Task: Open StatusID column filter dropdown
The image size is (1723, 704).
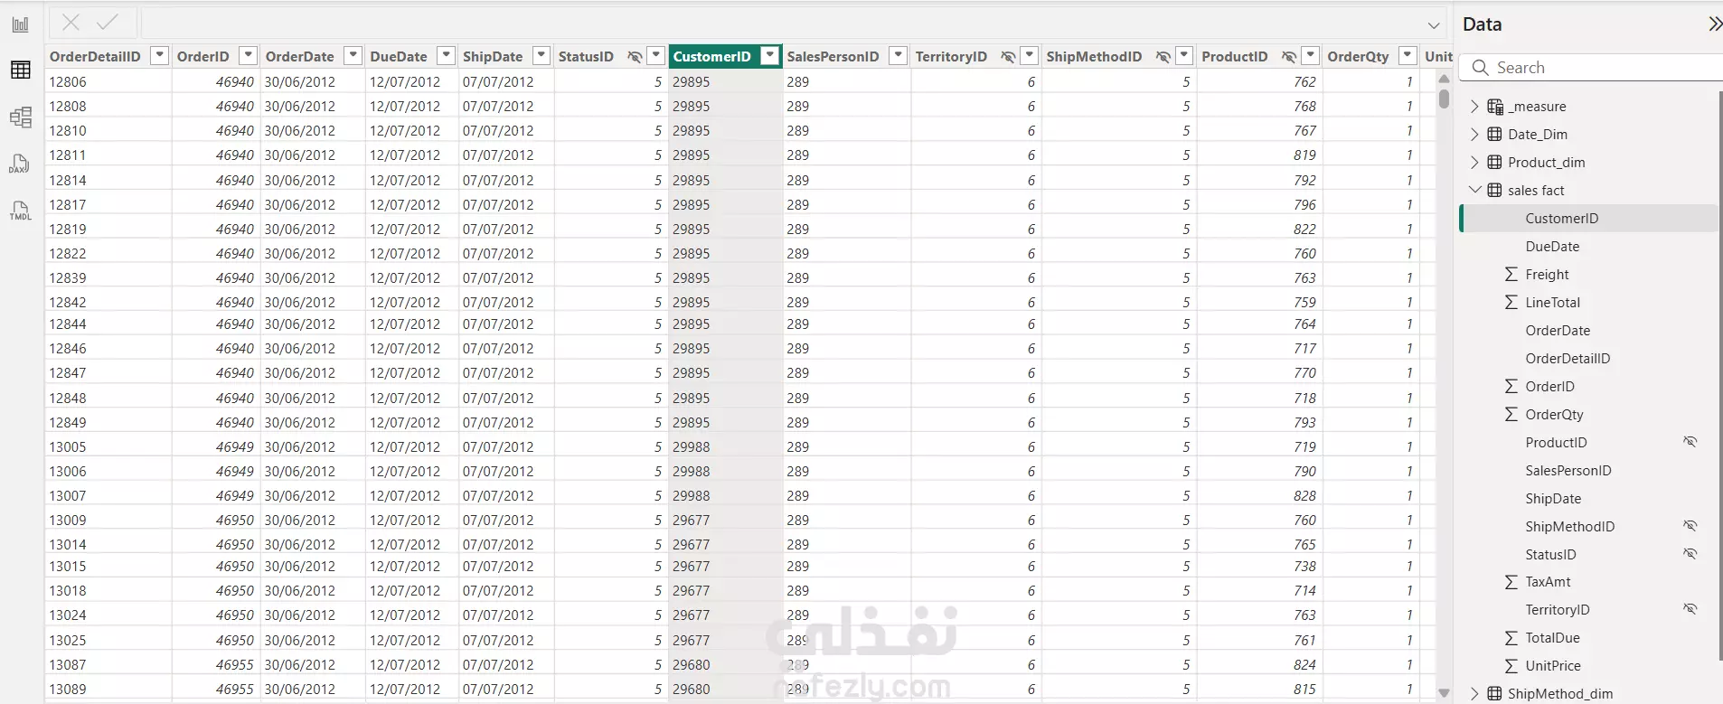Action: pyautogui.click(x=657, y=56)
